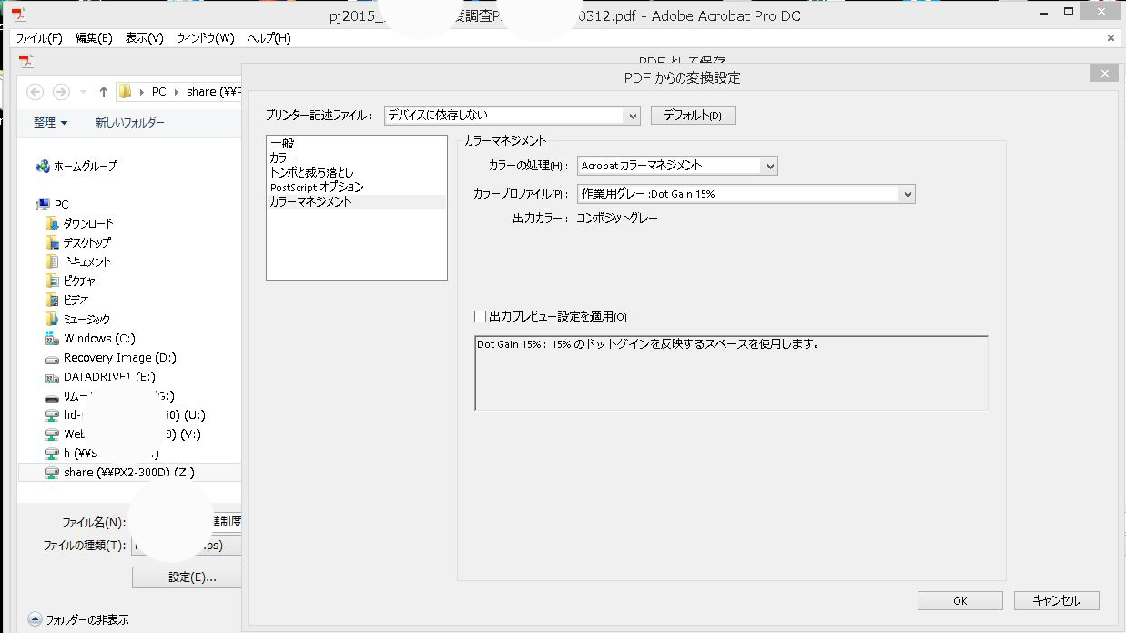Click the forward arrow in the save dialog
The image size is (1126, 633).
[61, 91]
